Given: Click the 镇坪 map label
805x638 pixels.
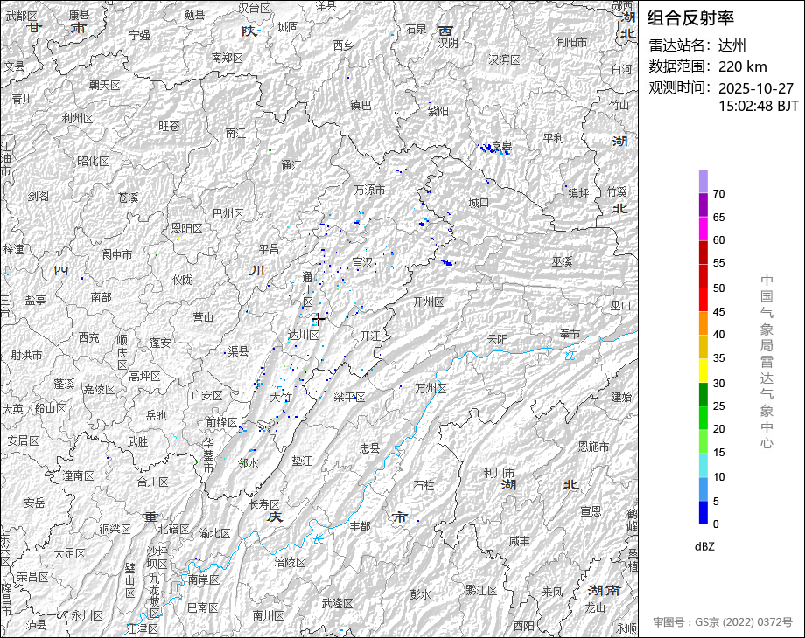Looking at the screenshot, I should pos(578,193).
